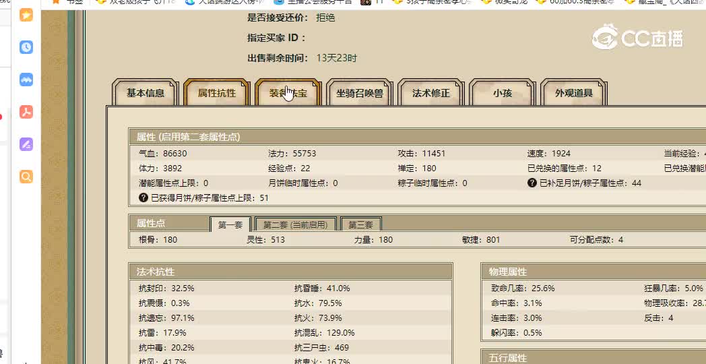This screenshot has width=706, height=364.
Task: Click the 气血: 86630 value
Action: [x=163, y=154]
